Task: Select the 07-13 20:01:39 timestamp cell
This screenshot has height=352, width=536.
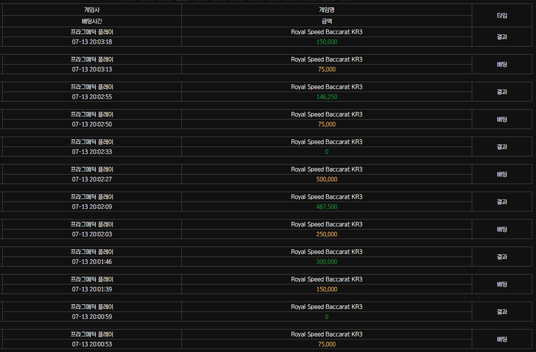Action: pyautogui.click(x=92, y=289)
